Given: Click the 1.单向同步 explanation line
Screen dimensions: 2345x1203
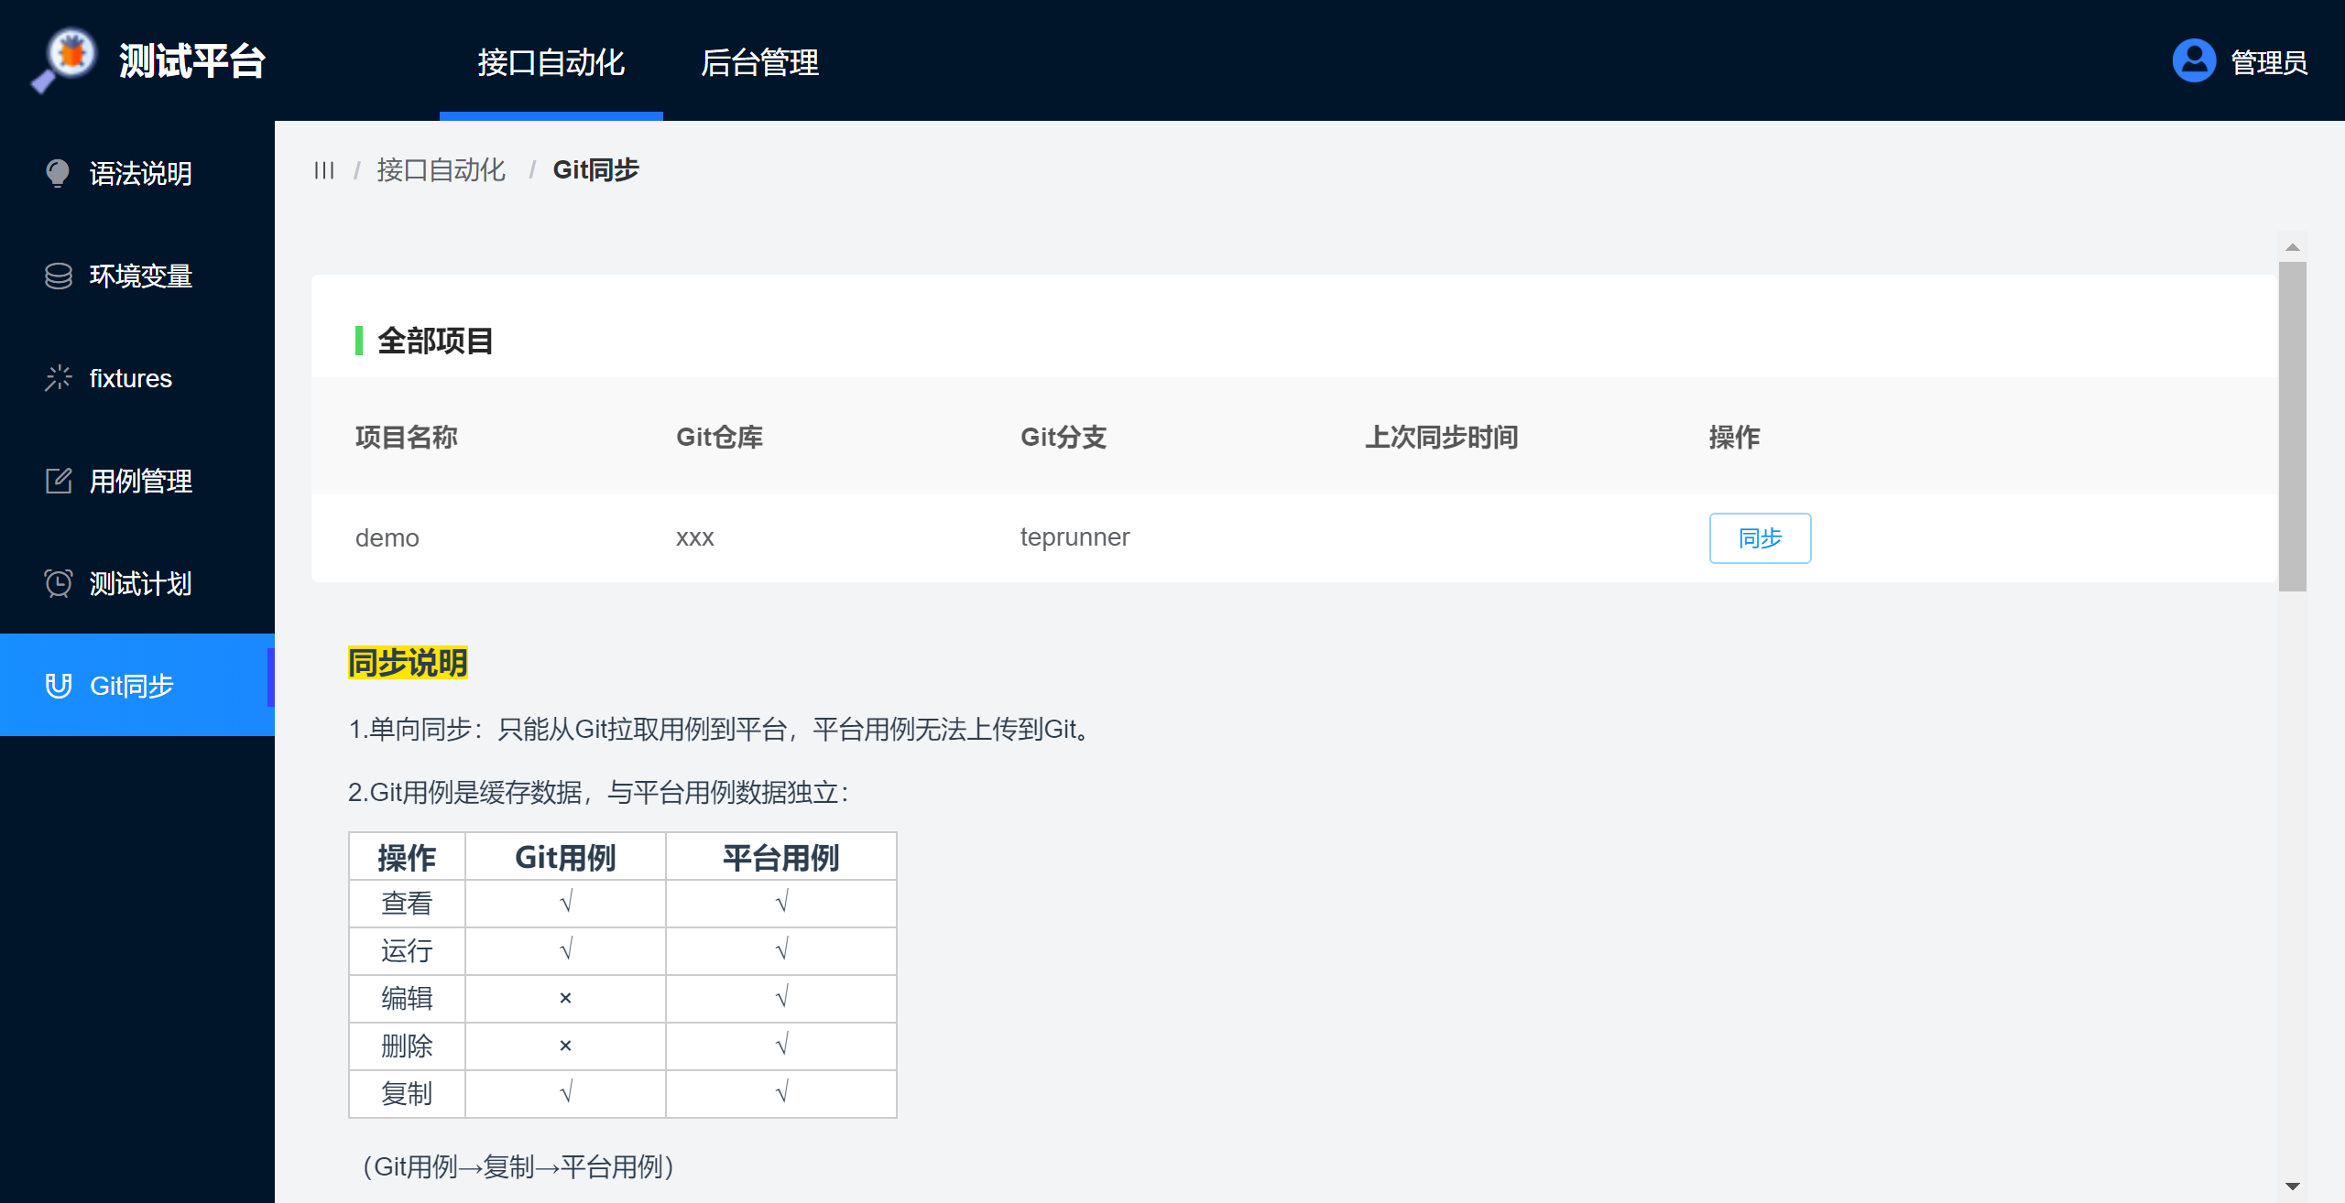Looking at the screenshot, I should [721, 730].
